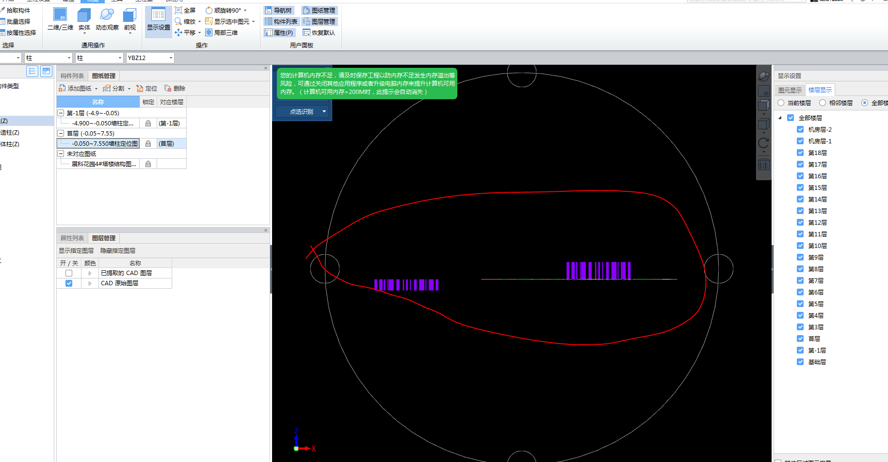Uncheck 基础层 floor checkbox
The height and width of the screenshot is (462, 888).
[800, 362]
